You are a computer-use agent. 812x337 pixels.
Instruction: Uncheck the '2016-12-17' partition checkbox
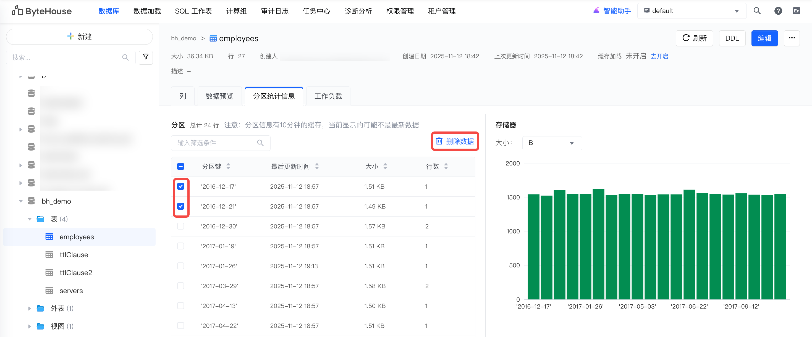[181, 186]
